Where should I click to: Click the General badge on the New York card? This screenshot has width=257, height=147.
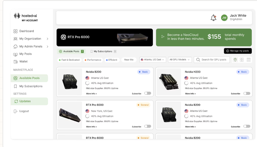coord(143,105)
